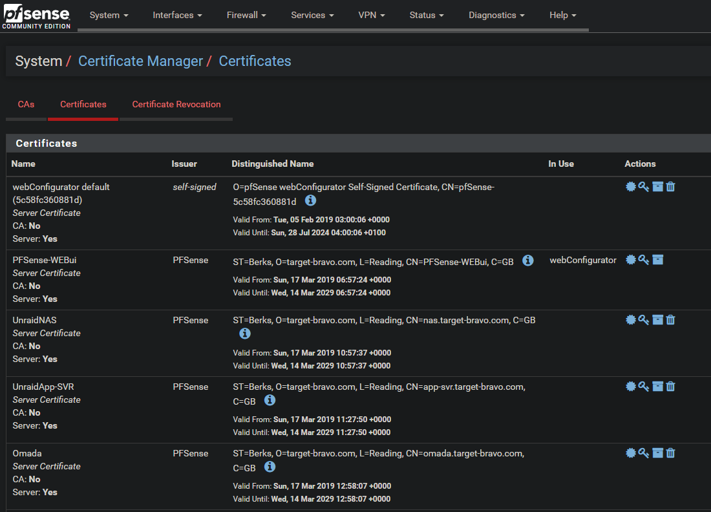Click the Name column header

tap(23, 164)
